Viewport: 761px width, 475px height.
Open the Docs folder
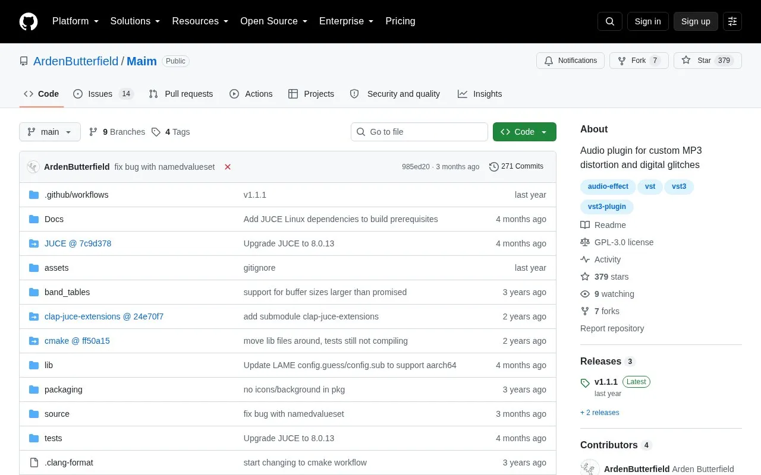[x=54, y=219]
